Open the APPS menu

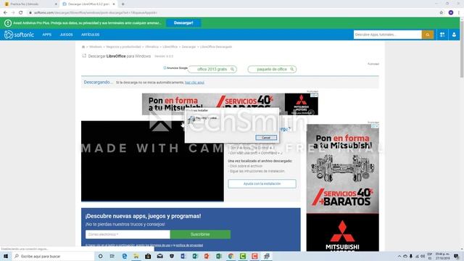46,35
